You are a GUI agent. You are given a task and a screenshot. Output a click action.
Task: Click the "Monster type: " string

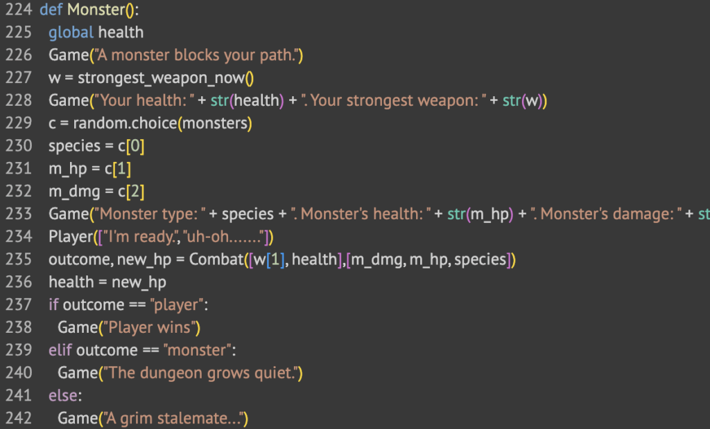click(147, 214)
